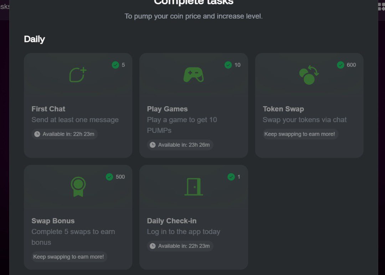The image size is (385, 275).
Task: Select the Daily section heading
Action: pyautogui.click(x=34, y=39)
